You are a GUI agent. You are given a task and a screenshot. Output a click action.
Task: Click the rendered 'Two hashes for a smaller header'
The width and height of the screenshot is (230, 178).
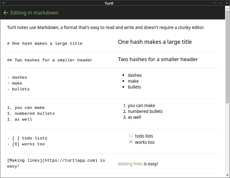coord(158,59)
